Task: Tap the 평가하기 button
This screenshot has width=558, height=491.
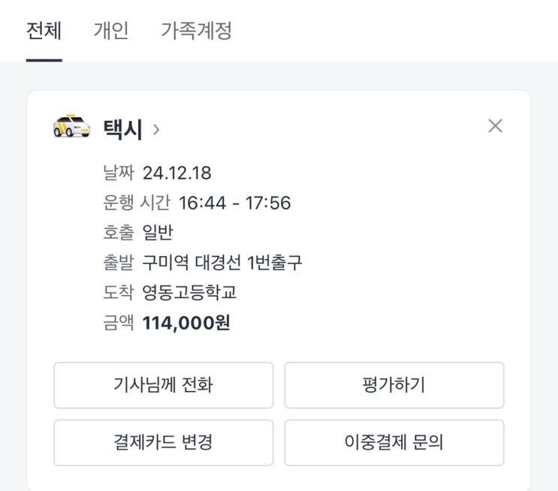Action: [x=394, y=386]
